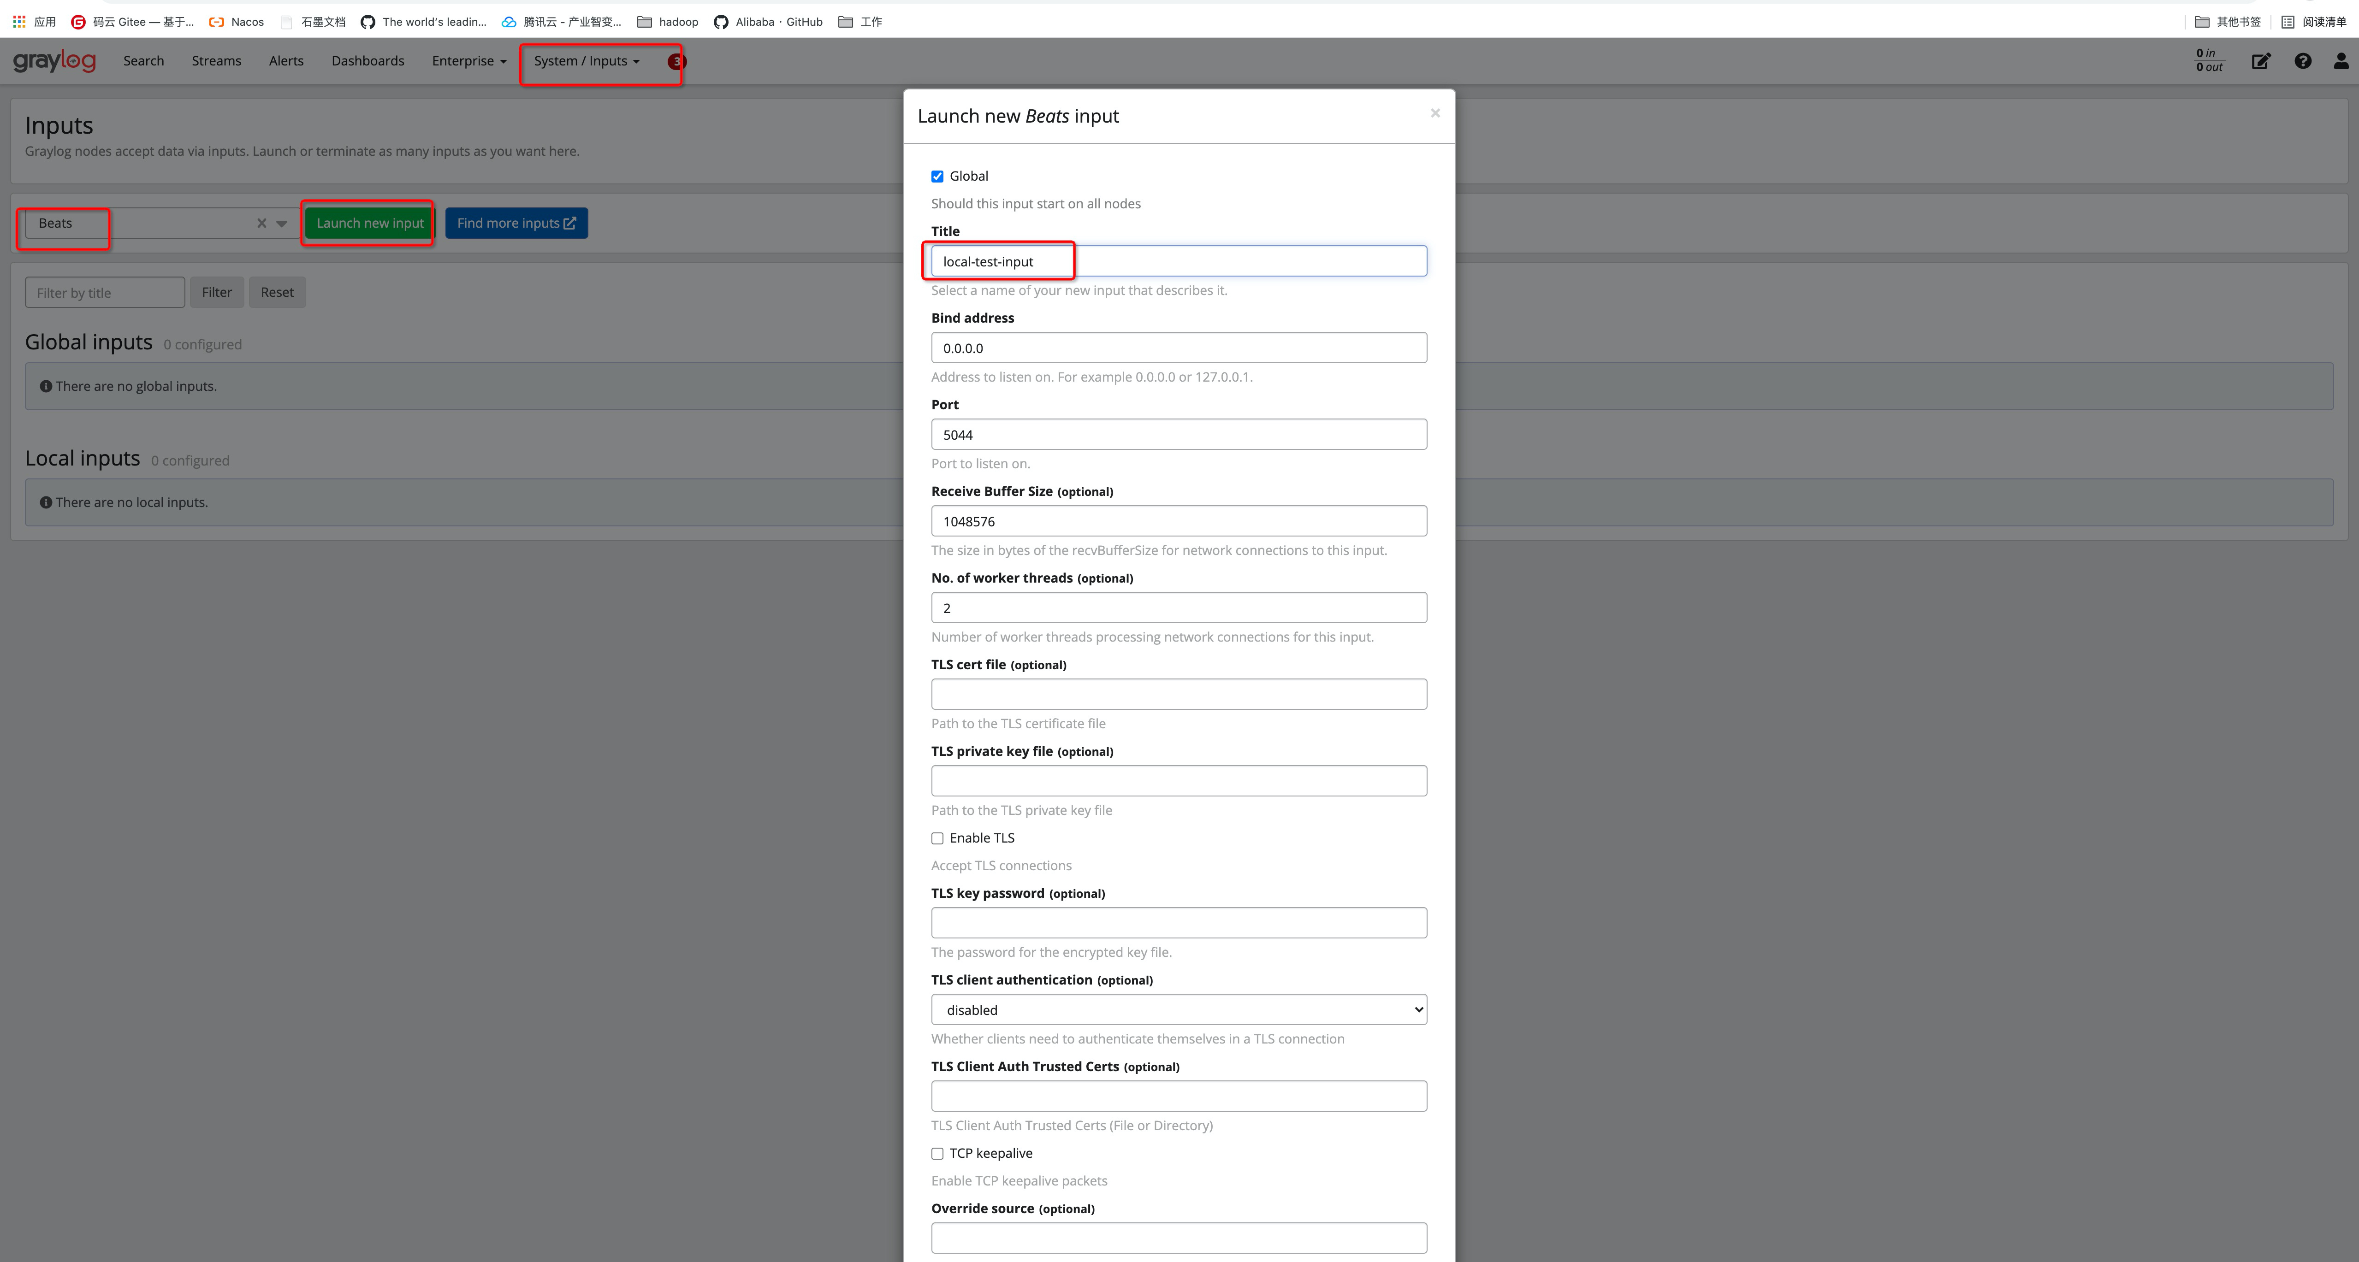Enable TLS for the Beats input

(937, 837)
